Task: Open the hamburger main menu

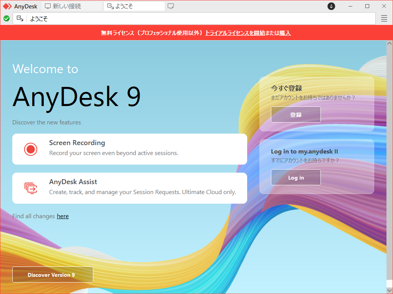Action: tap(384, 18)
